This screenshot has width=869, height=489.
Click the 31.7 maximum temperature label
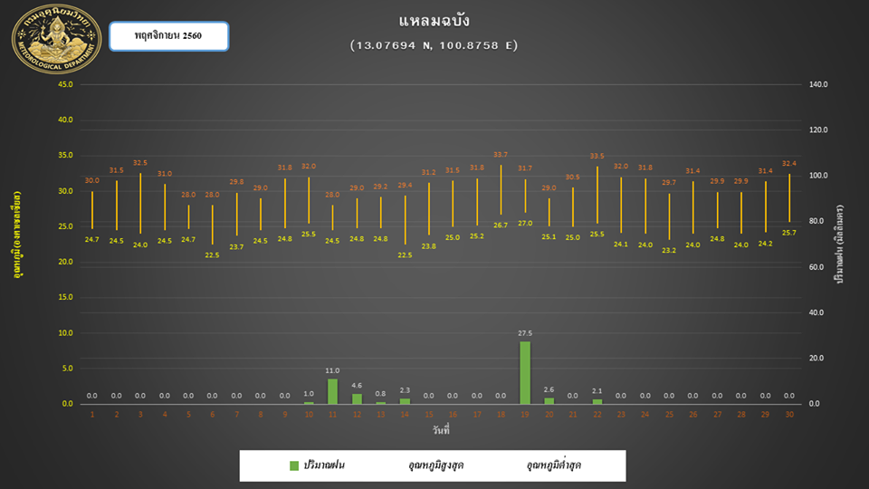pyautogui.click(x=525, y=168)
